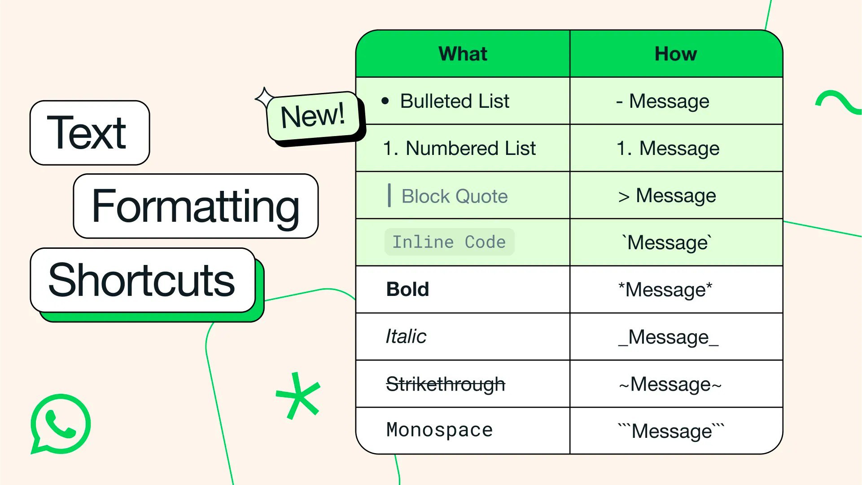The width and height of the screenshot is (862, 485).
Task: Toggle the Block Quote row highlight
Action: tap(569, 195)
